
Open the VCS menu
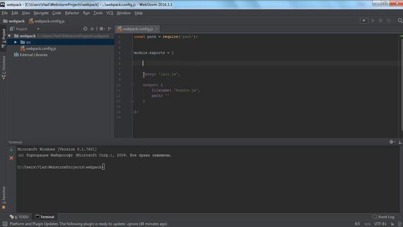pyautogui.click(x=110, y=13)
